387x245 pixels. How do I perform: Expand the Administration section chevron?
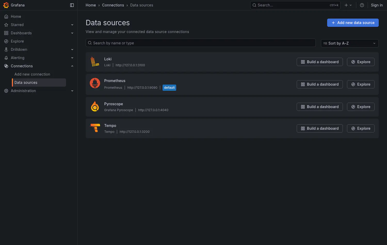[x=72, y=91]
